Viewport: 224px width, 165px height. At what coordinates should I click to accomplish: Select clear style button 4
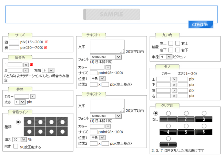coord(168,132)
